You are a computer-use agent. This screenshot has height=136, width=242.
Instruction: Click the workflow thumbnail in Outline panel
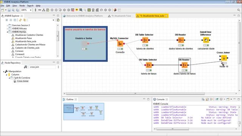point(84,111)
